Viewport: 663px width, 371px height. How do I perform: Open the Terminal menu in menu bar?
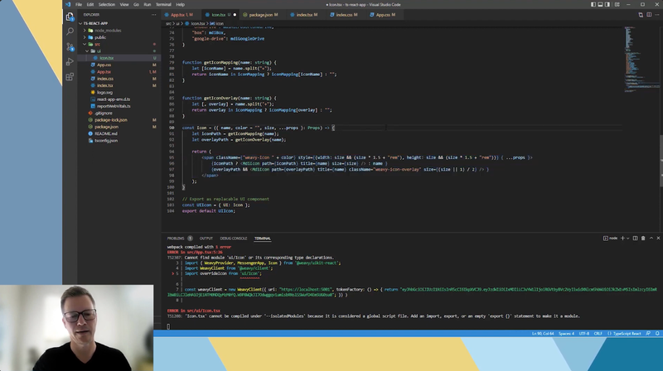(x=163, y=4)
